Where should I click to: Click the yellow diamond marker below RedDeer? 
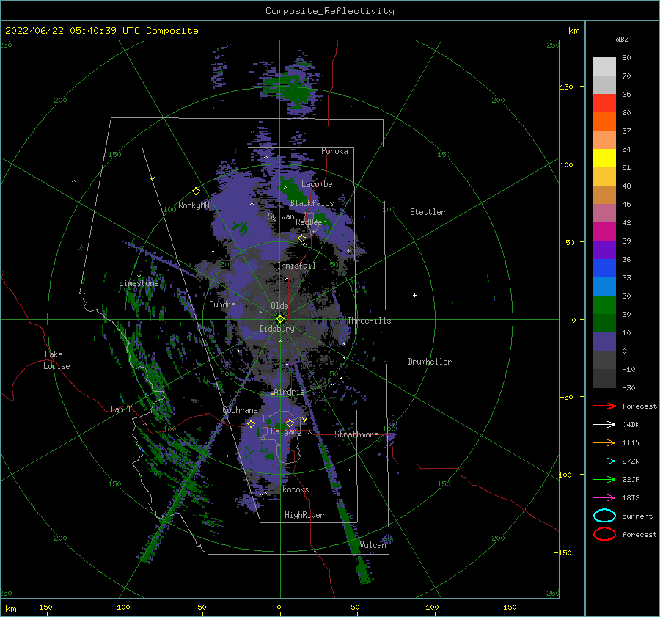point(301,238)
